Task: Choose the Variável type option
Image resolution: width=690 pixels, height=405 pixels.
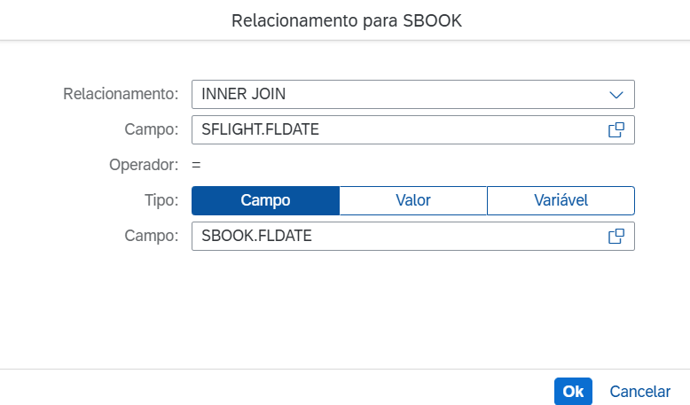Action: [x=561, y=200]
